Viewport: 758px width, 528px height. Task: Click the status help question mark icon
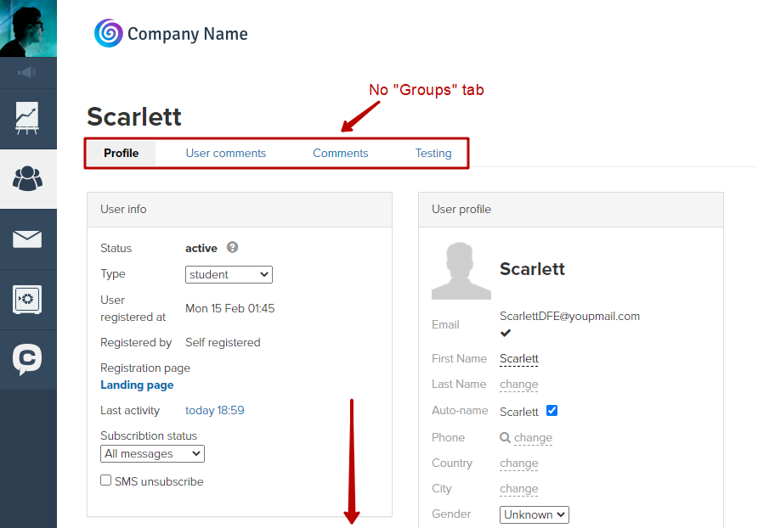pos(233,247)
